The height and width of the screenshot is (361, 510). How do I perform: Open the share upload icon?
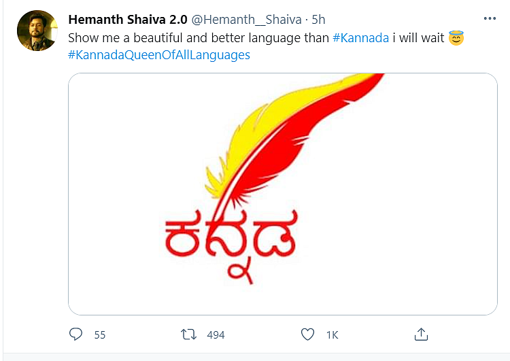(x=421, y=334)
